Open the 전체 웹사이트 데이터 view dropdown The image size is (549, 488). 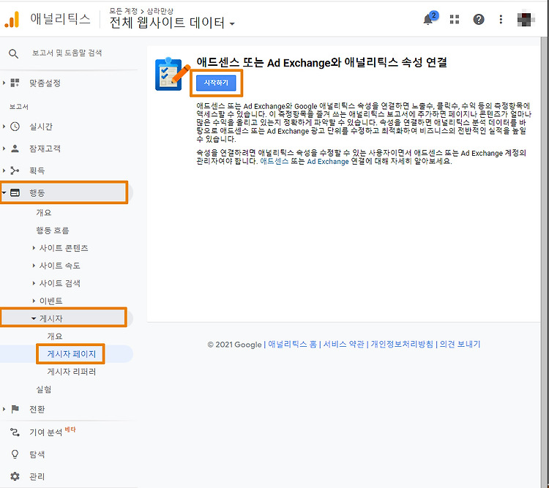[x=172, y=23]
